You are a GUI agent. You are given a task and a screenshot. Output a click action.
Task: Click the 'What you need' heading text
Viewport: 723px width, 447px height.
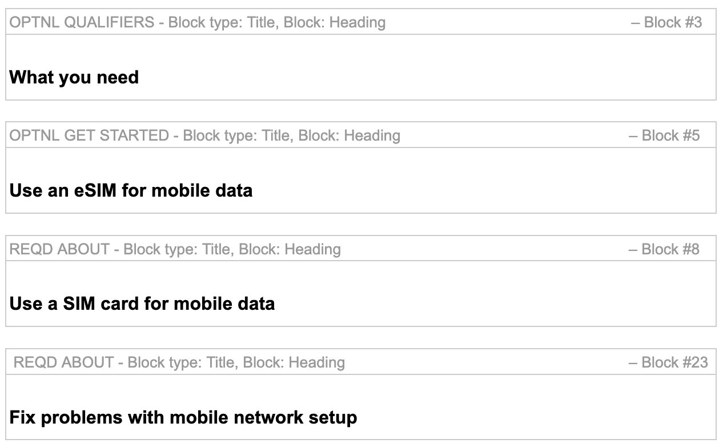pyautogui.click(x=74, y=77)
